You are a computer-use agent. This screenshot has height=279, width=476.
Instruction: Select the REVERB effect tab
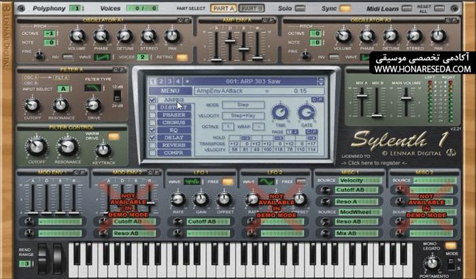tap(173, 145)
